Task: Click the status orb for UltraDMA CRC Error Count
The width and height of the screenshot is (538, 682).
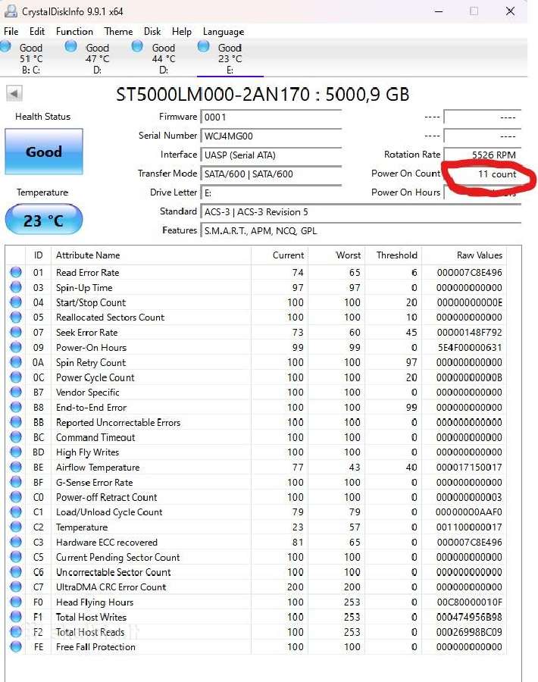Action: click(x=16, y=587)
